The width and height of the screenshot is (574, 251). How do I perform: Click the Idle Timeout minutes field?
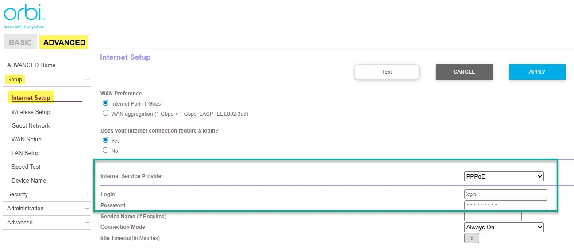471,238
